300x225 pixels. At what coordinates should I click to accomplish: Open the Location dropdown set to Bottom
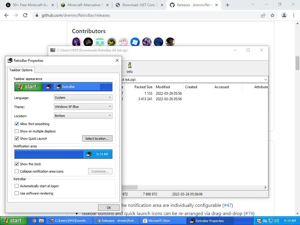83,115
